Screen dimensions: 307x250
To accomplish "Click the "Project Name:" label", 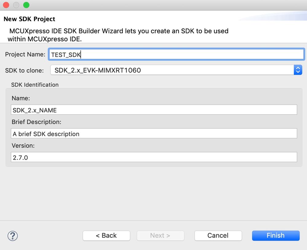I will 25,55.
